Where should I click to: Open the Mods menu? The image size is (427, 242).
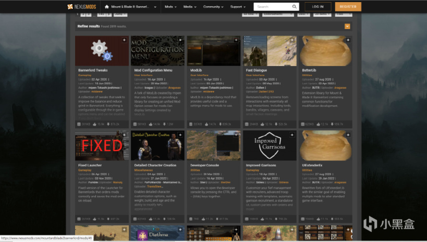[x=170, y=7]
